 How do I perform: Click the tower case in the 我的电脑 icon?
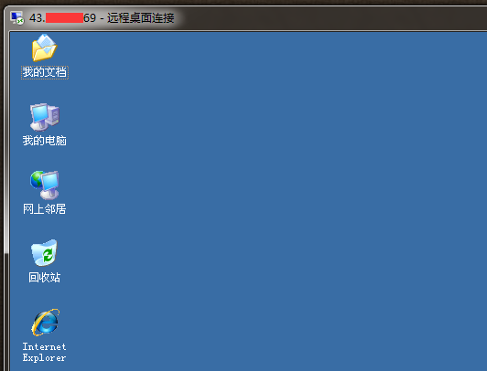tap(54, 115)
